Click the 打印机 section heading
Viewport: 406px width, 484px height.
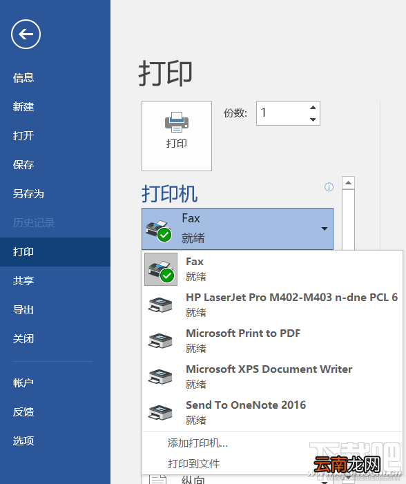coord(169,194)
